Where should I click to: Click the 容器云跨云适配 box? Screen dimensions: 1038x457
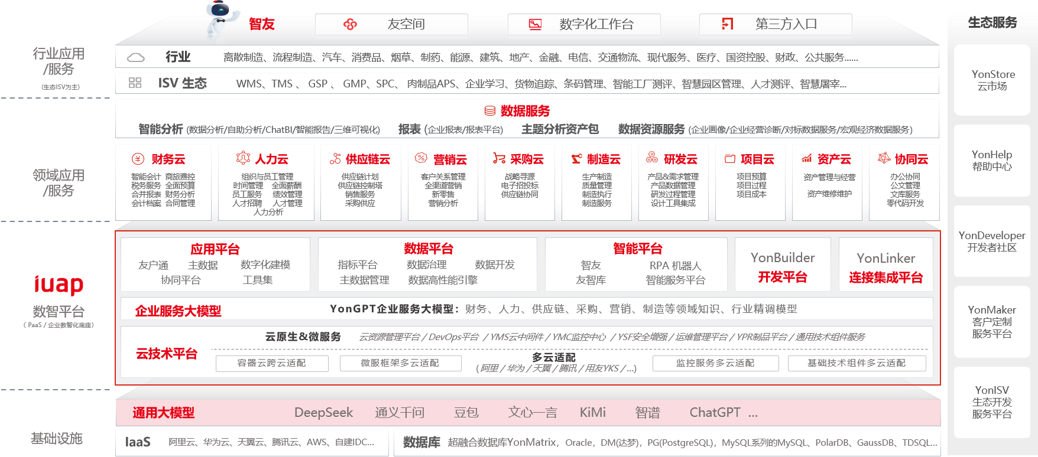coord(272,363)
